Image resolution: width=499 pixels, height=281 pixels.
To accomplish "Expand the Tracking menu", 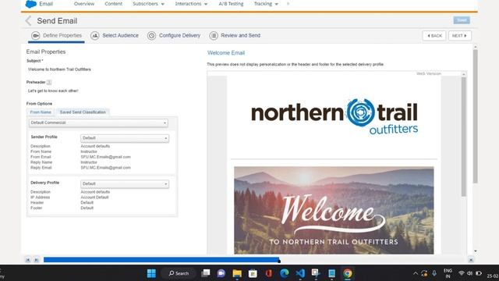I will [x=266, y=4].
